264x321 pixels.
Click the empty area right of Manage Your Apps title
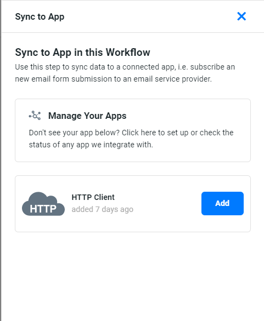[x=184, y=116]
